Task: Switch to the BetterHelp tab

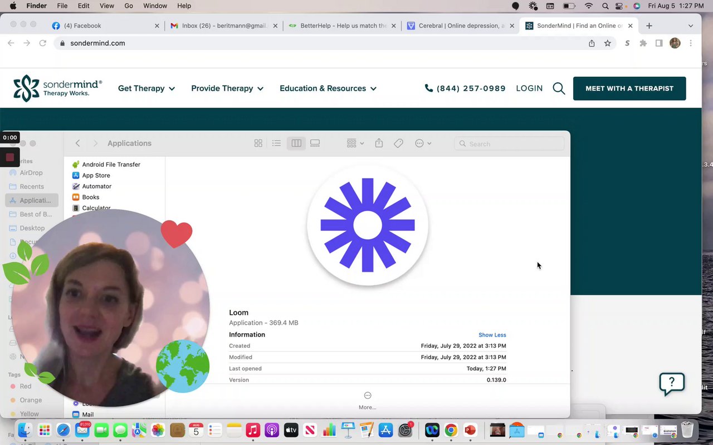Action: (x=343, y=26)
